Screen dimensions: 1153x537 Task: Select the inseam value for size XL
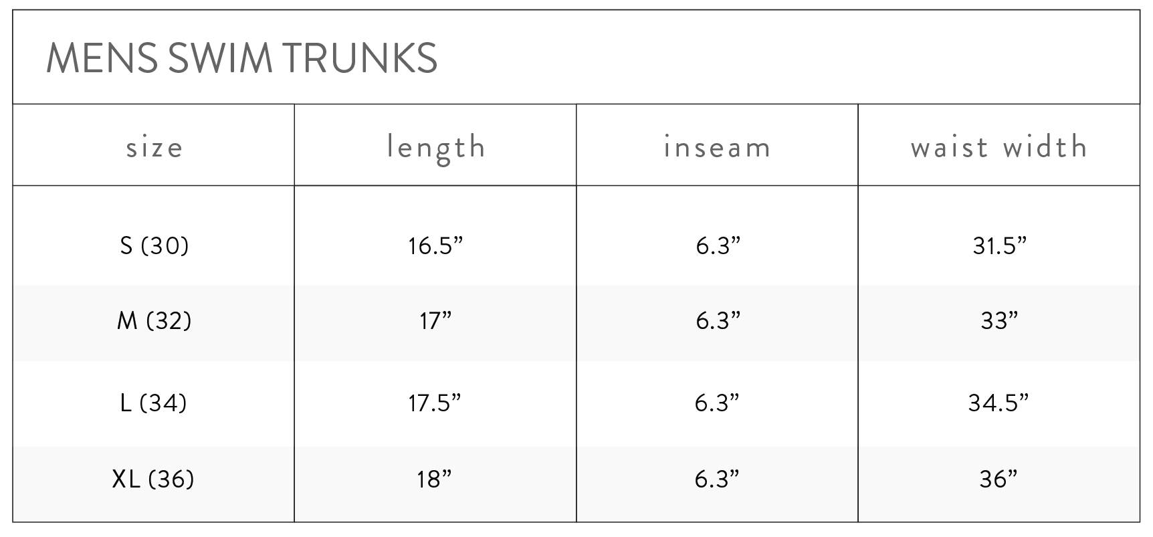(x=718, y=479)
